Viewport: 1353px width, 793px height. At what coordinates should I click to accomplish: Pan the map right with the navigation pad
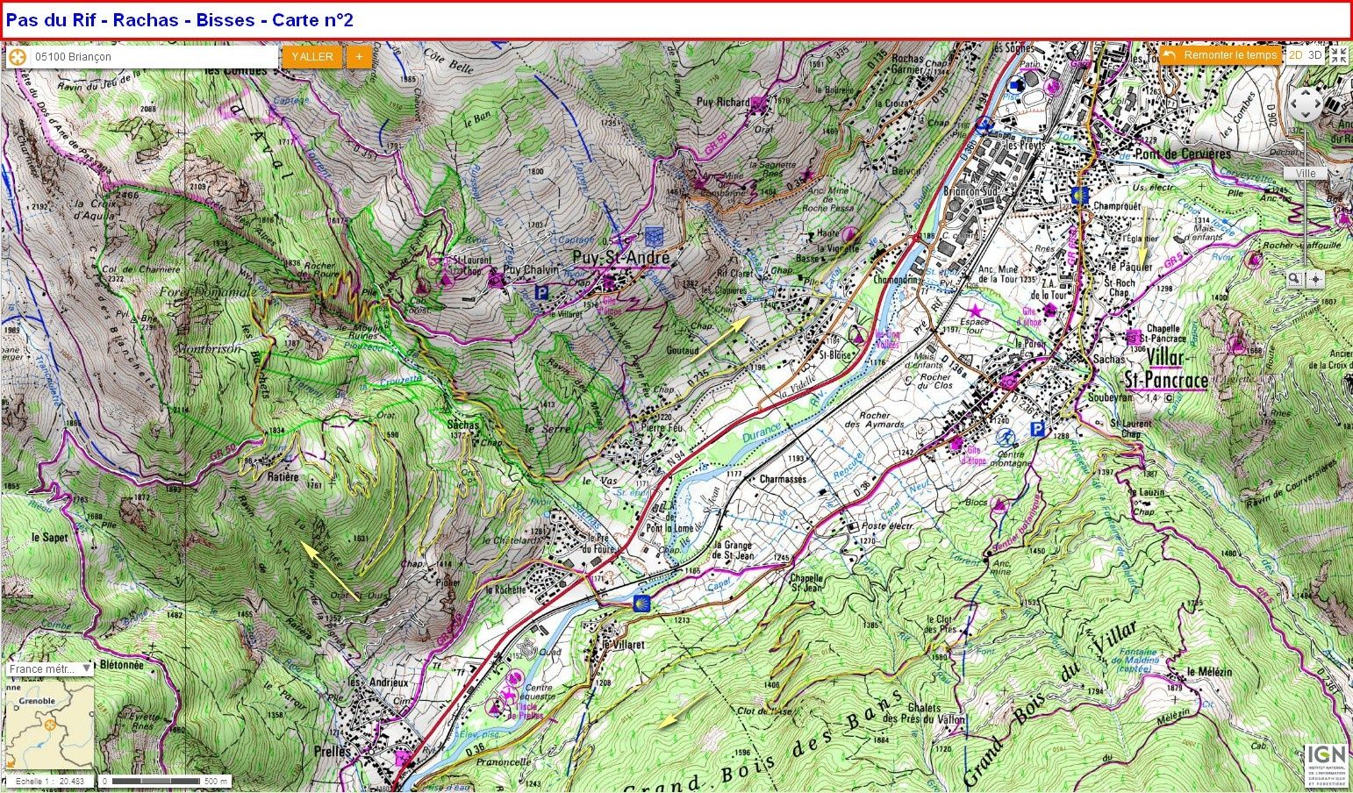tap(1316, 104)
